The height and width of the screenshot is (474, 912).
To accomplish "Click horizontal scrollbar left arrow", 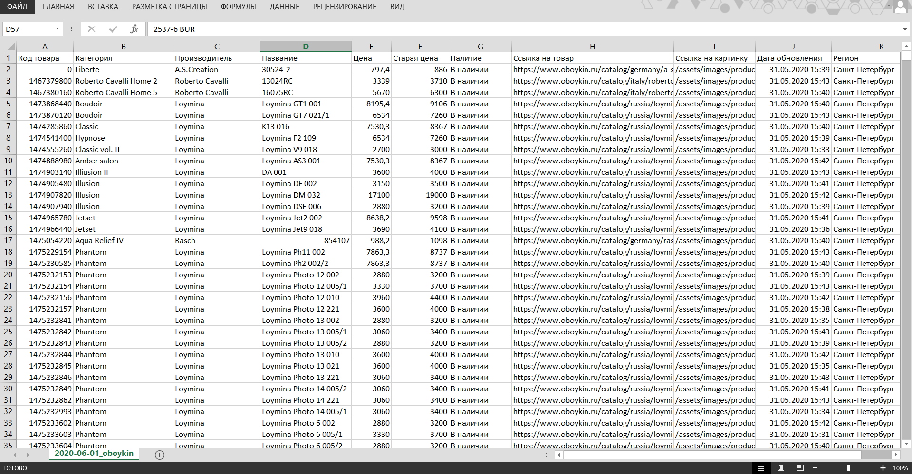I will (x=559, y=455).
